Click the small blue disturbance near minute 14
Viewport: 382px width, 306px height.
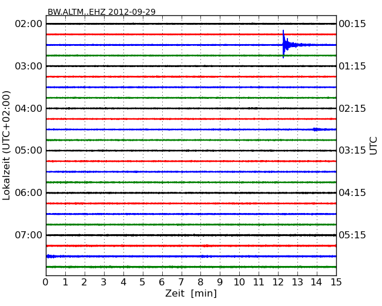[x=317, y=129]
